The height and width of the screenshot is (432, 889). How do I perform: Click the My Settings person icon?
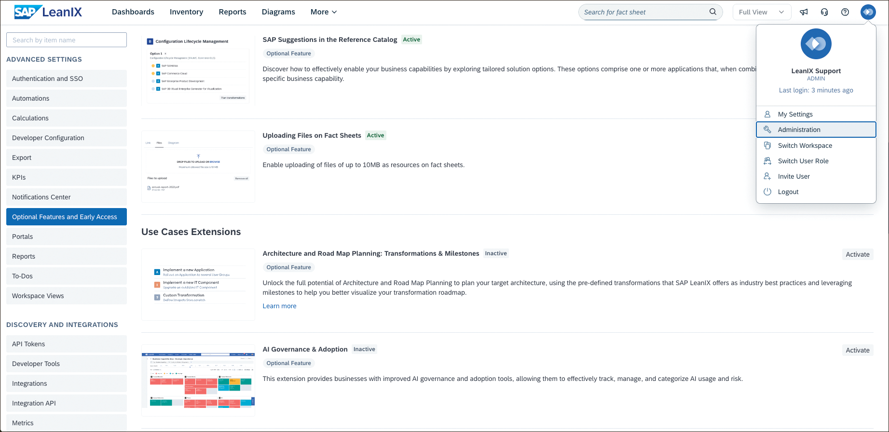767,114
